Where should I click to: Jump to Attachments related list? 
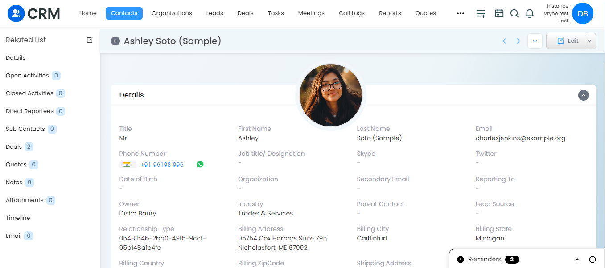click(x=25, y=200)
